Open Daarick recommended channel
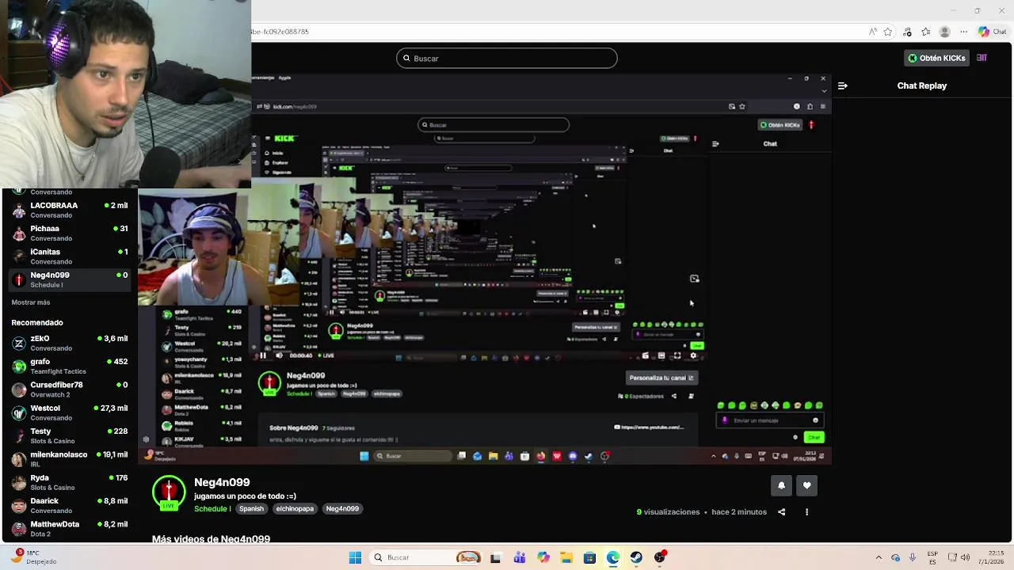 (70, 505)
